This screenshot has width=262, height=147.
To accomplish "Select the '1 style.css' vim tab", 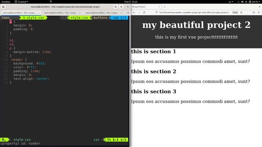I will click(34, 18).
